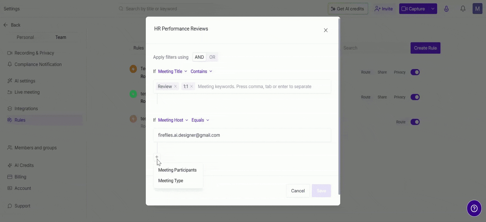Open the notifications bell
This screenshot has height=222, width=486.
463,9
